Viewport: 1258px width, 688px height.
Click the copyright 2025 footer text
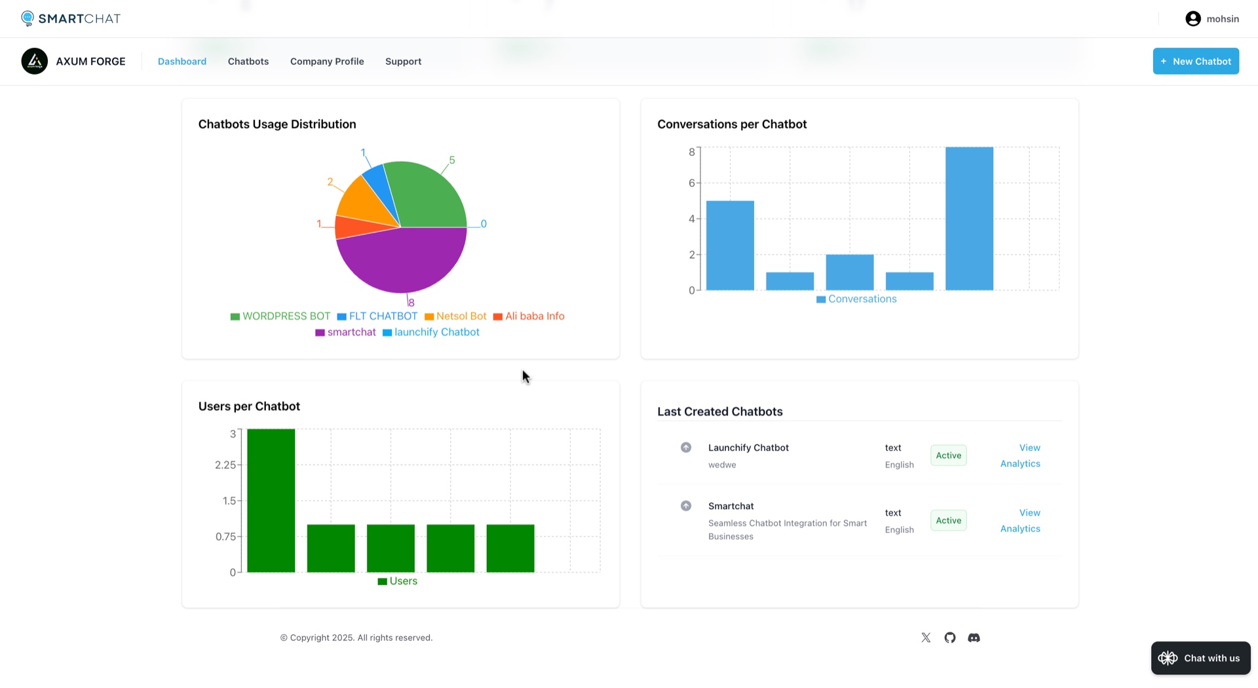(356, 638)
